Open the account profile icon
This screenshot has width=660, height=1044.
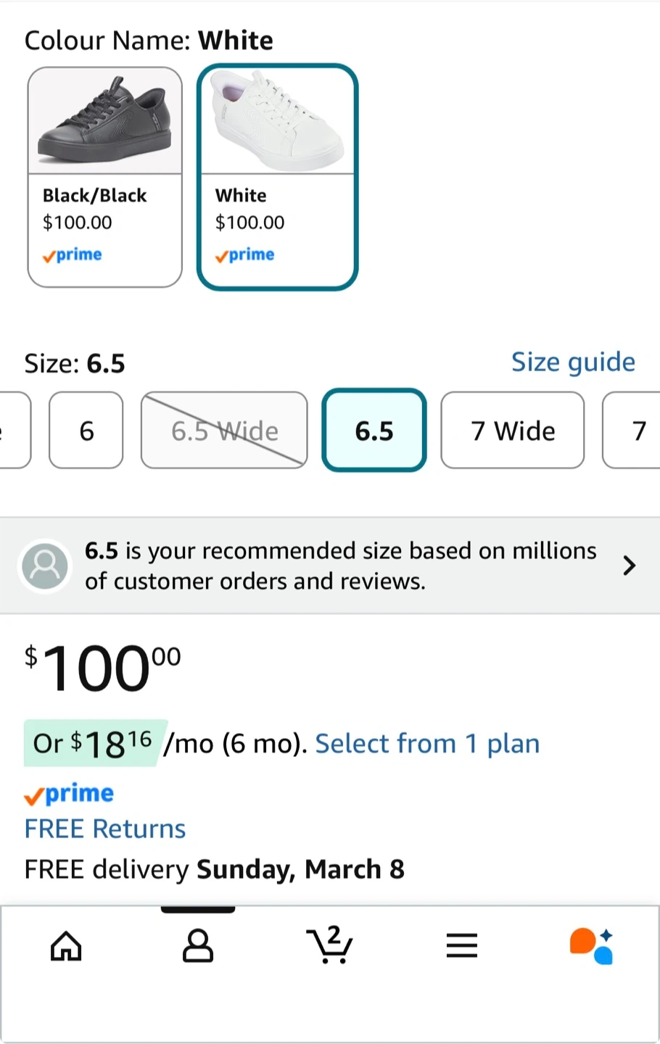198,945
